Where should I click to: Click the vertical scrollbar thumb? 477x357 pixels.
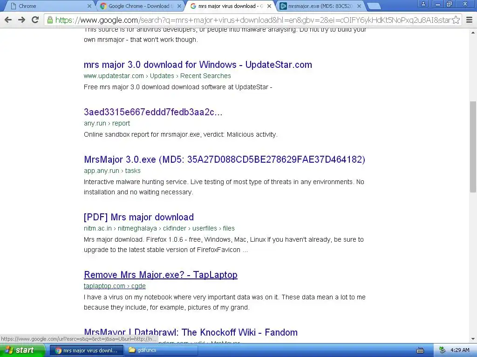pyautogui.click(x=473, y=146)
